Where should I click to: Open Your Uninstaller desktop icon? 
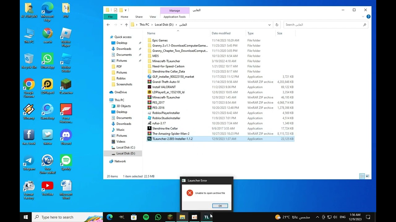click(47, 164)
